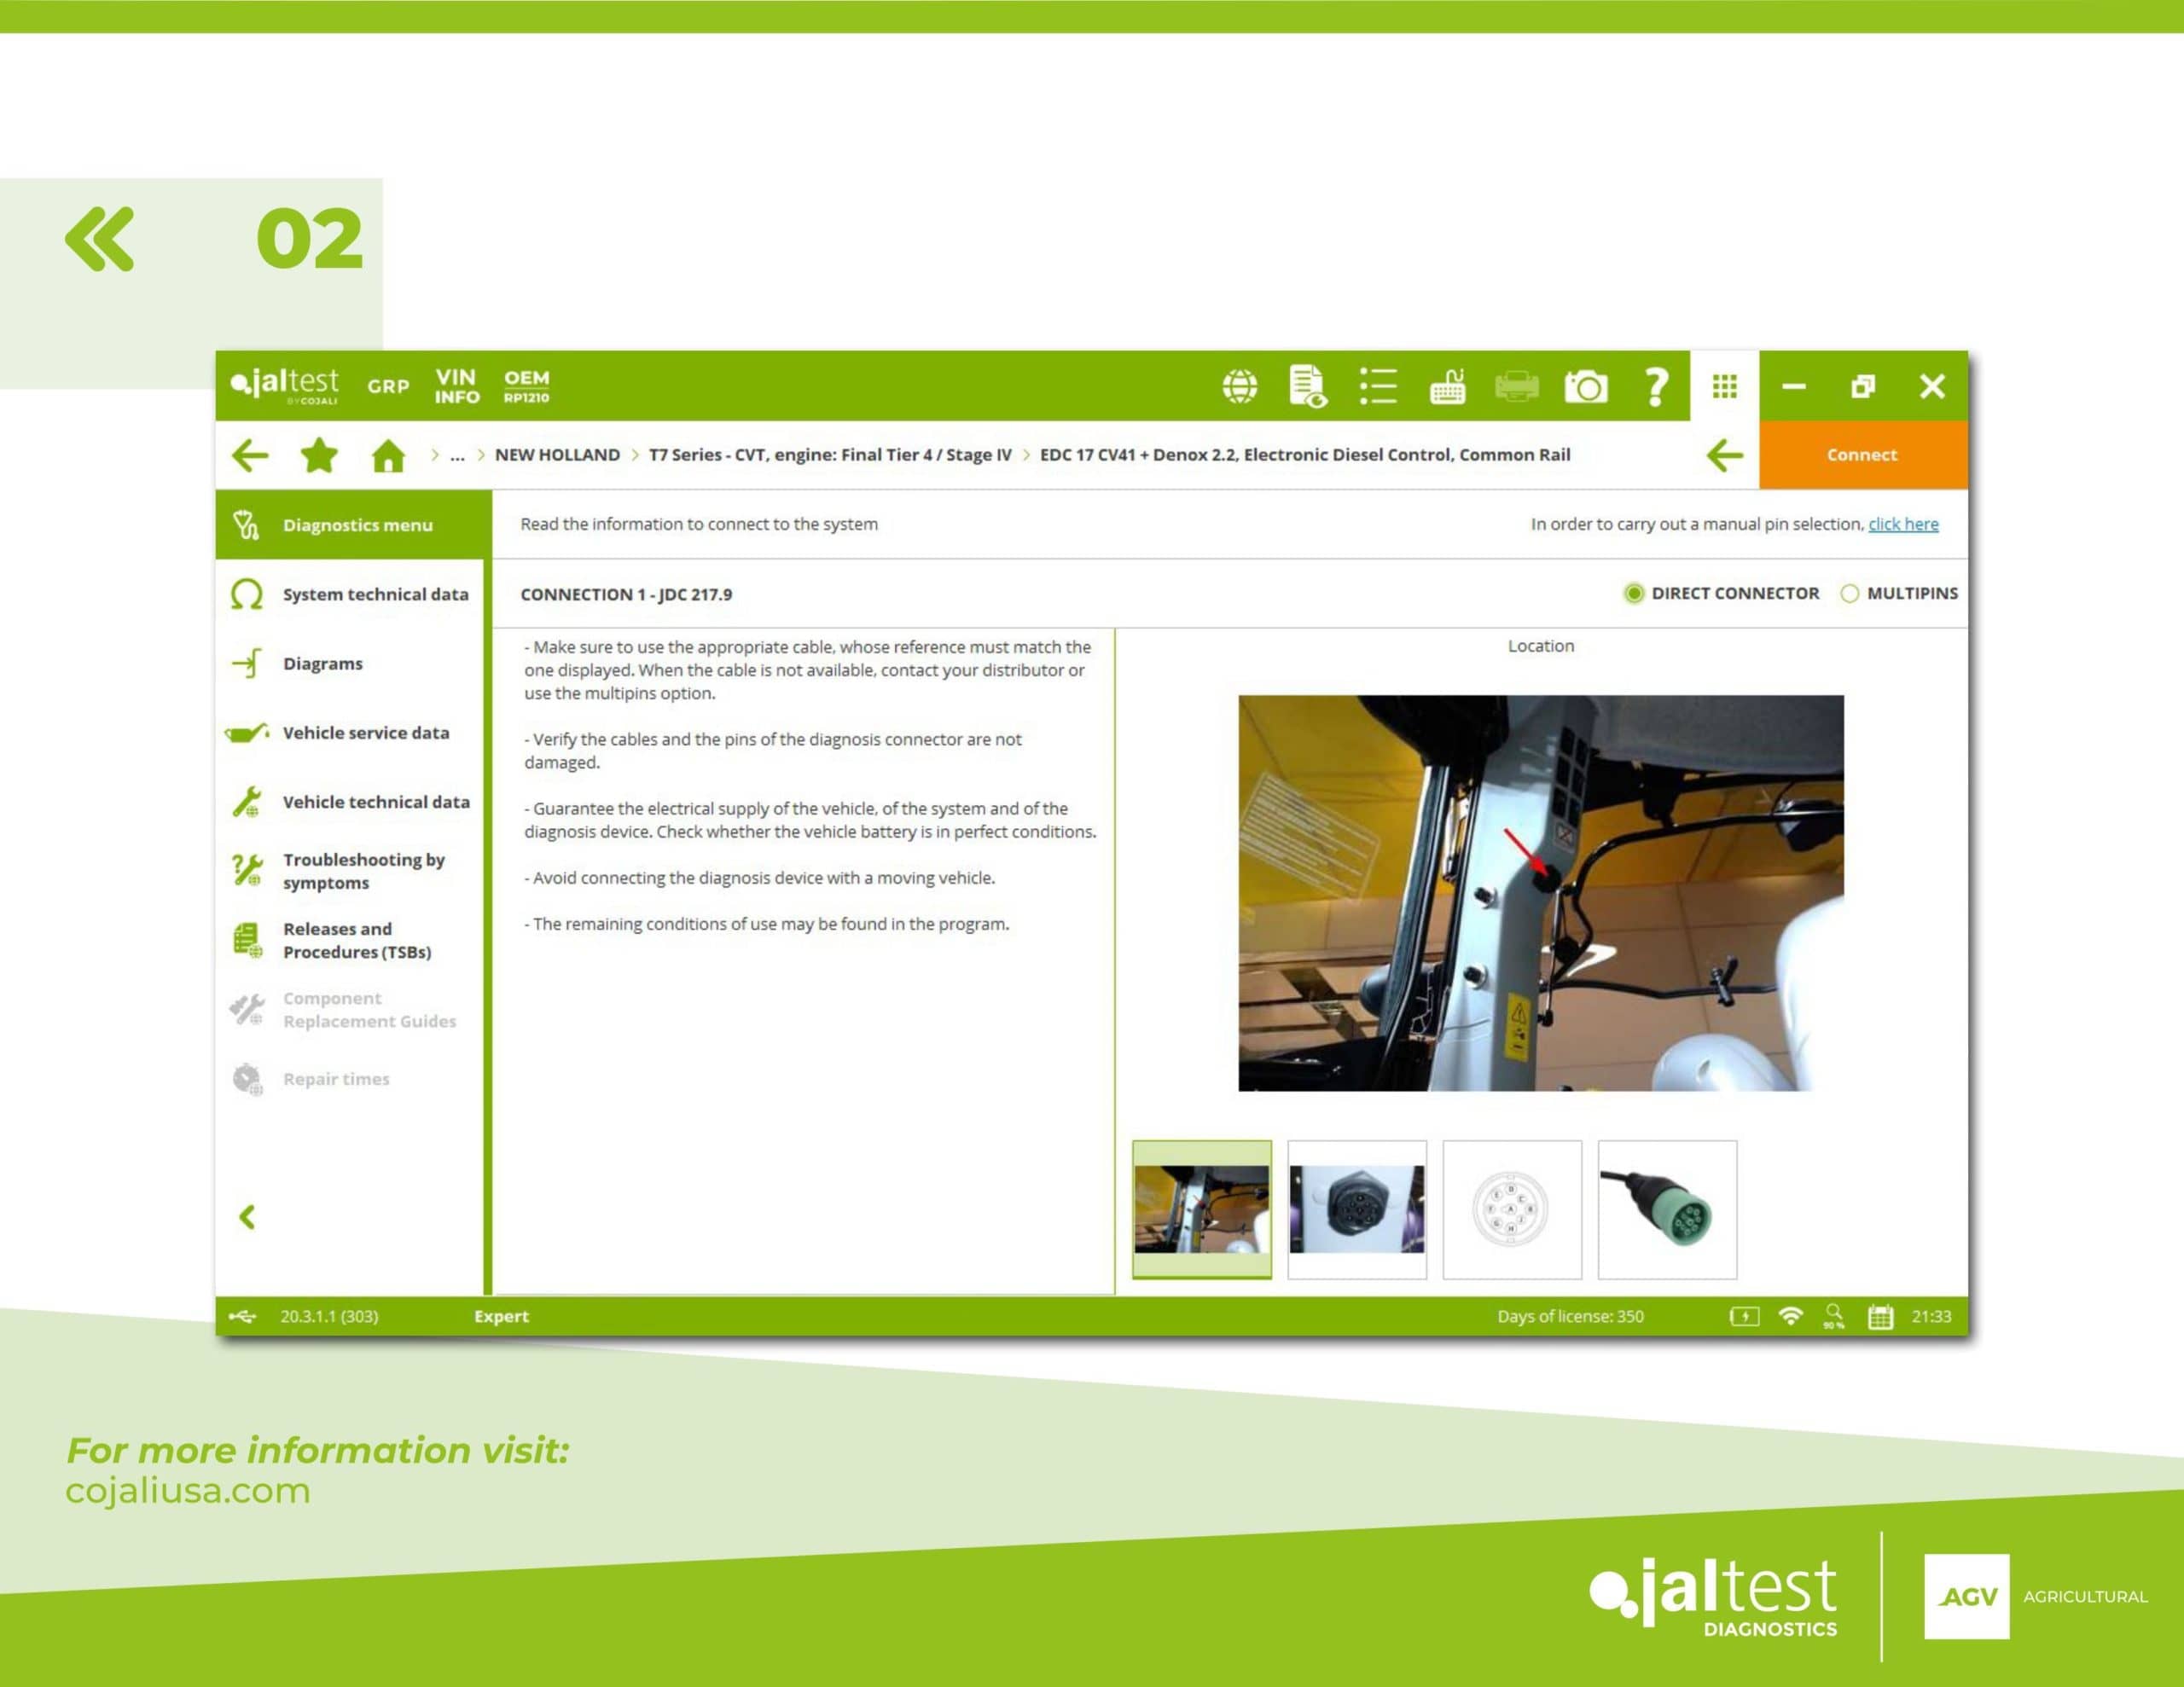
Task: Click the home icon
Action: (388, 456)
